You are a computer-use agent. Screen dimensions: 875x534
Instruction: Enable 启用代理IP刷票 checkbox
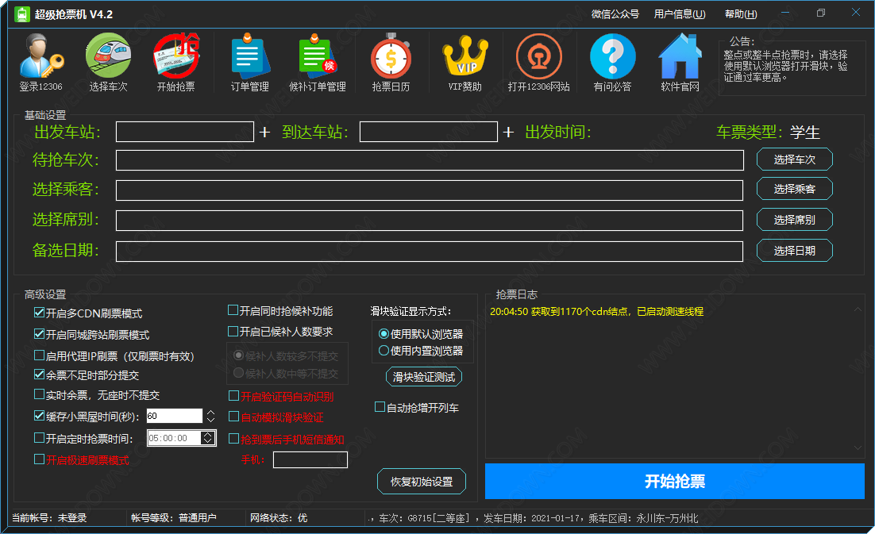point(39,355)
